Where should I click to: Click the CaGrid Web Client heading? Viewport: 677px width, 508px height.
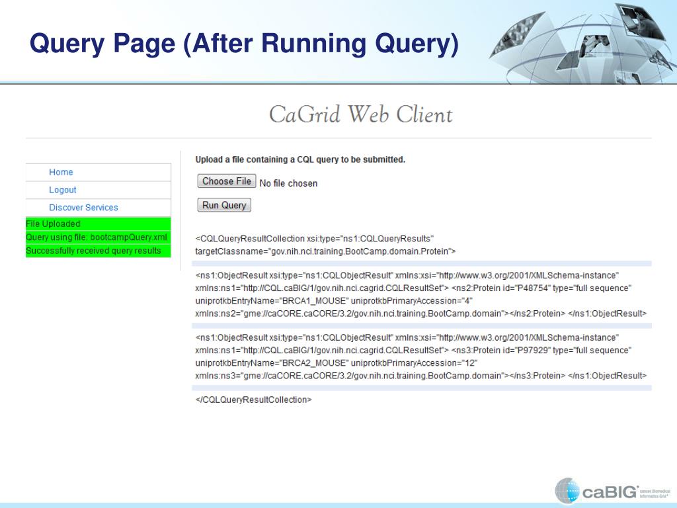pyautogui.click(x=361, y=115)
